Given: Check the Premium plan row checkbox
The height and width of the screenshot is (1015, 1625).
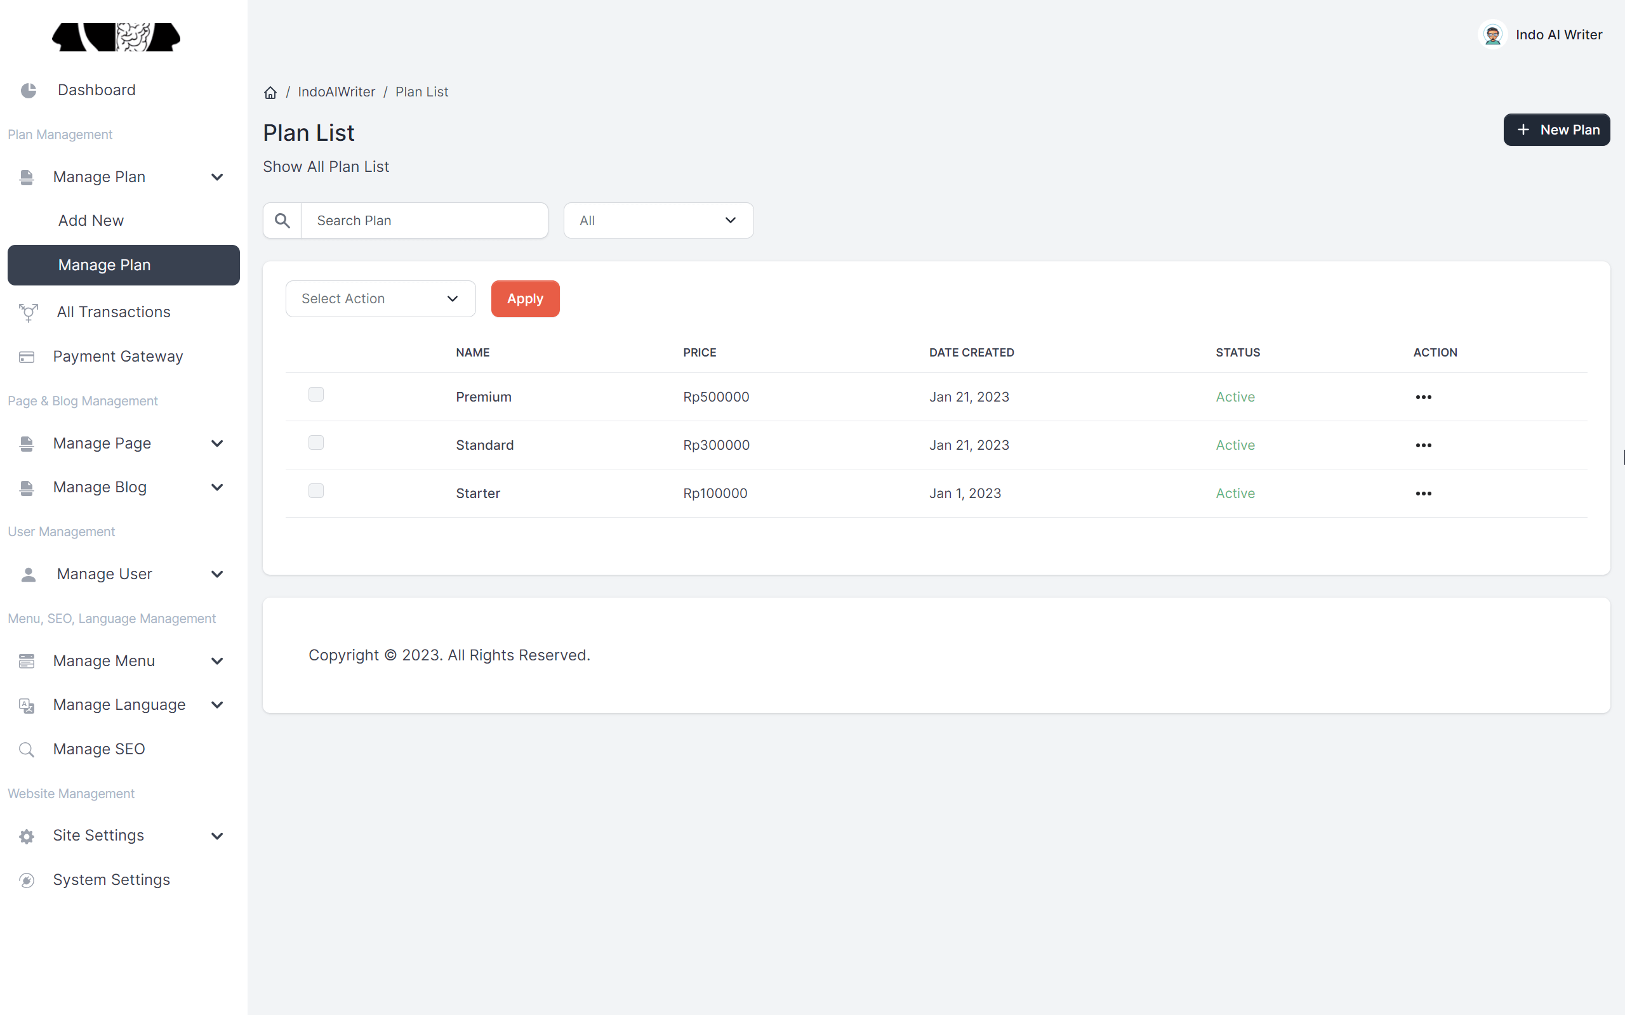Looking at the screenshot, I should tap(315, 395).
